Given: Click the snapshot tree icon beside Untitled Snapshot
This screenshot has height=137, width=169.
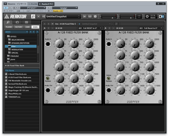Looking at the screenshot, I should click(x=44, y=17).
